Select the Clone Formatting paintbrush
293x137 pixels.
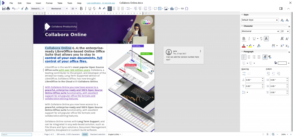[x=22, y=9]
